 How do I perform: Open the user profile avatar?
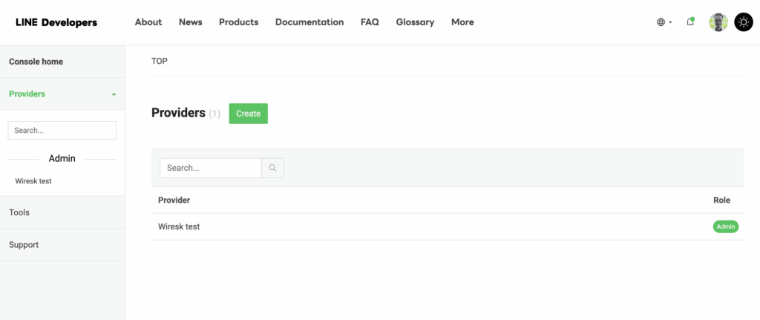pos(718,22)
